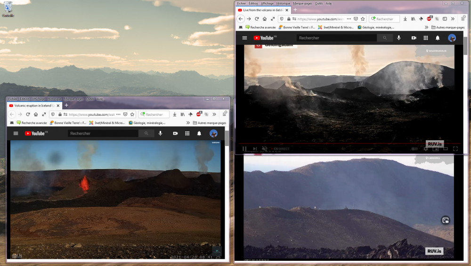
Task: Click the create video camera icon in Volcanic eruption window
Action: point(175,134)
